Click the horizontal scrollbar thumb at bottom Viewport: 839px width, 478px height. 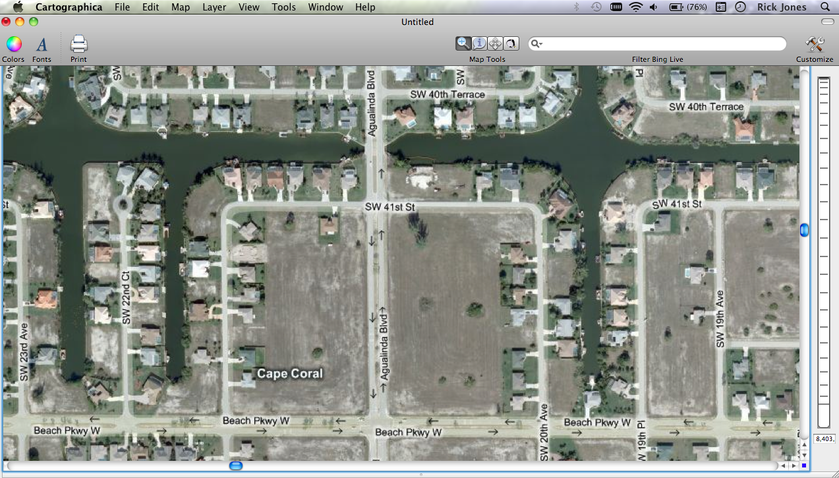(x=235, y=465)
